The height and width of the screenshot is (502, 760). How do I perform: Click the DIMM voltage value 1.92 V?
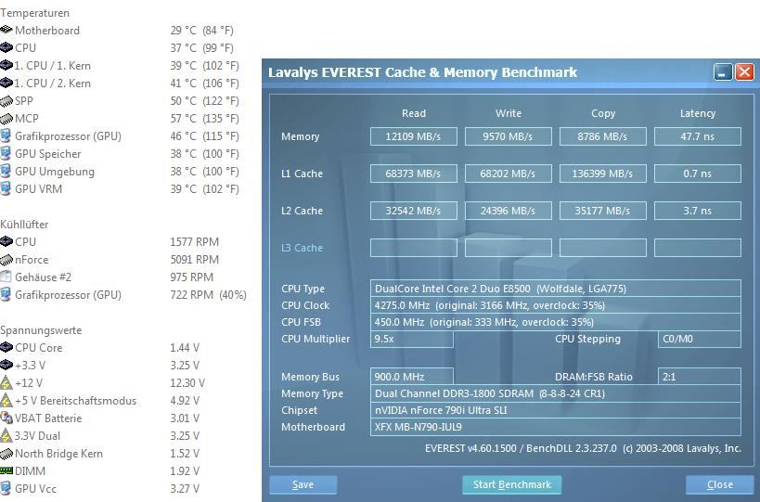coord(185,471)
